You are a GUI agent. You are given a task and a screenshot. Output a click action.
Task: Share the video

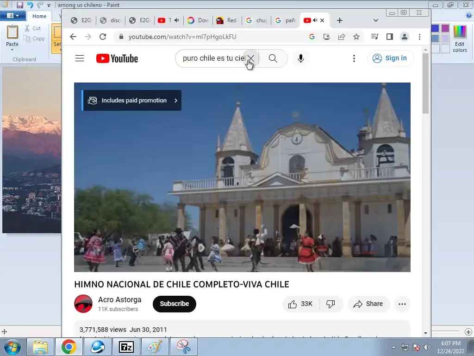[x=368, y=304]
